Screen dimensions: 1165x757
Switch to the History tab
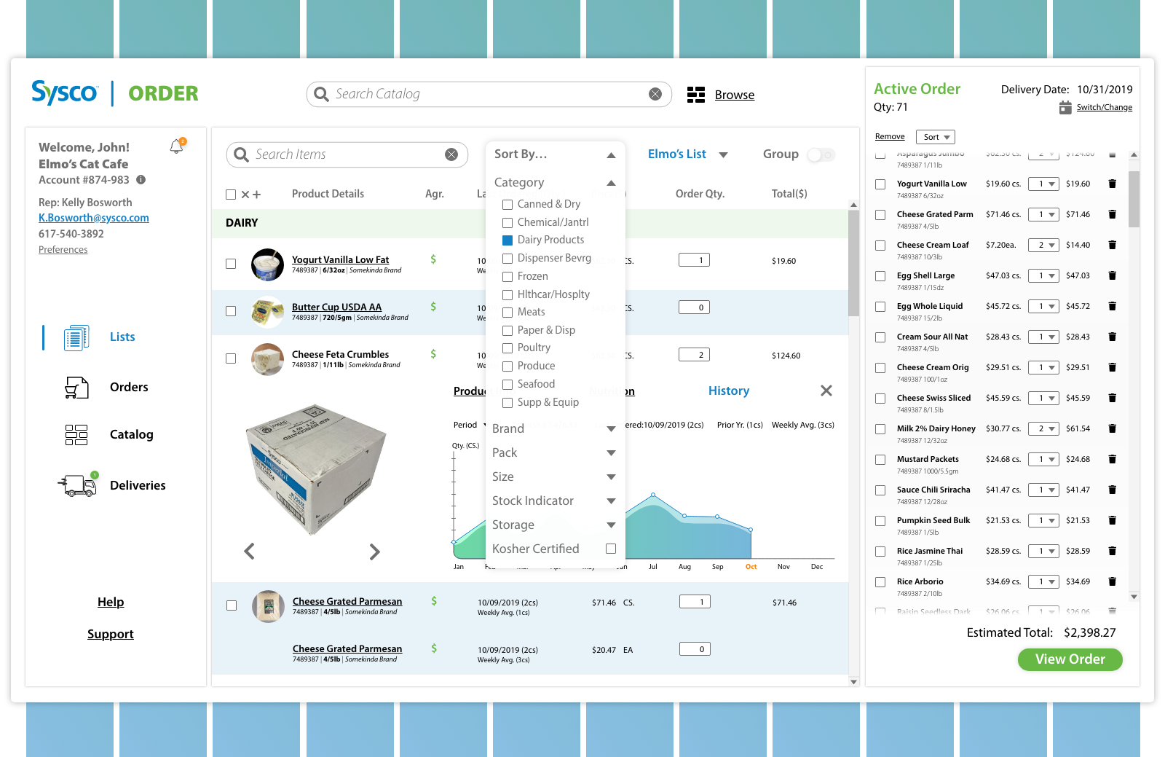click(x=729, y=391)
